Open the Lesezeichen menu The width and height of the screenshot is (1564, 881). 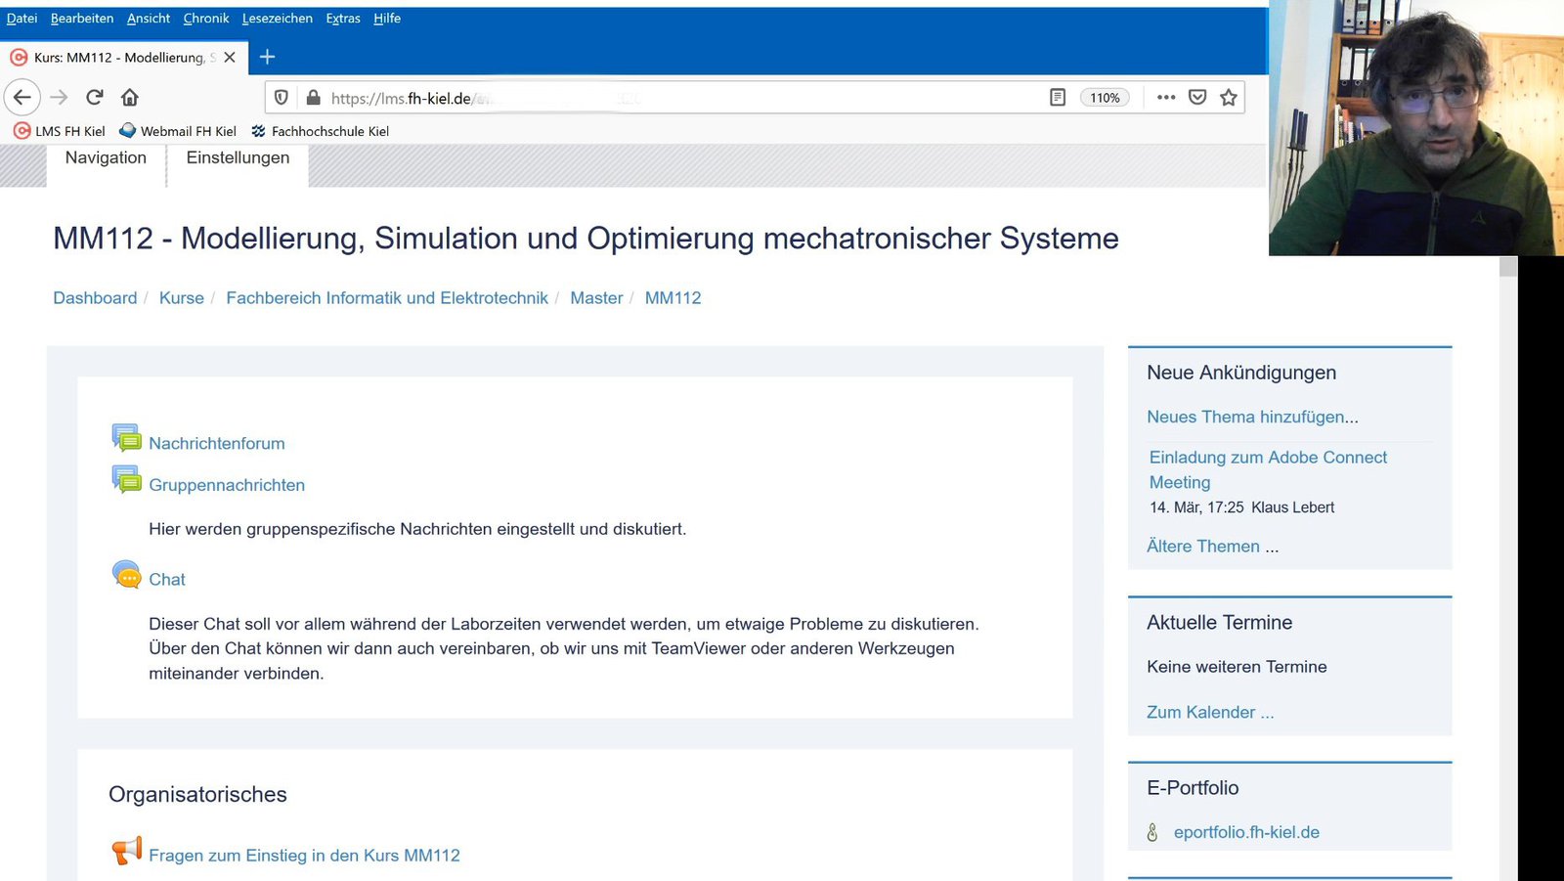click(277, 18)
